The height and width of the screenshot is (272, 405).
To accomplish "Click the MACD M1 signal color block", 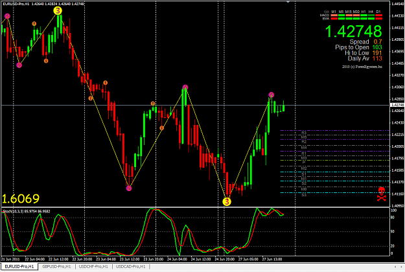I will point(334,16).
